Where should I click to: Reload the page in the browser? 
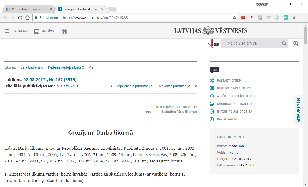[x=20, y=18]
